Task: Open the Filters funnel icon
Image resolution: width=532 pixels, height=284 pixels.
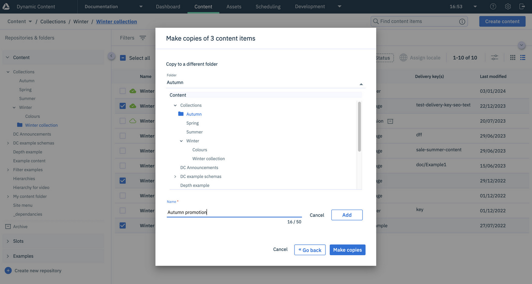Action: pyautogui.click(x=143, y=38)
